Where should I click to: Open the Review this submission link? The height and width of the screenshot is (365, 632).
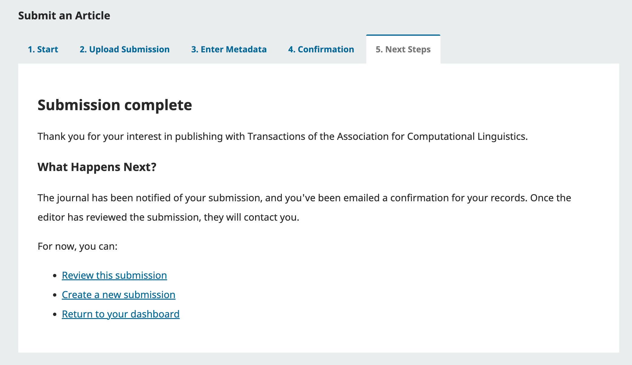(114, 275)
